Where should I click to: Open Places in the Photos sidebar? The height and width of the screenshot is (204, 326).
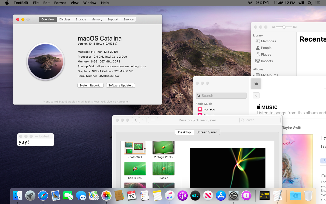tap(263, 54)
